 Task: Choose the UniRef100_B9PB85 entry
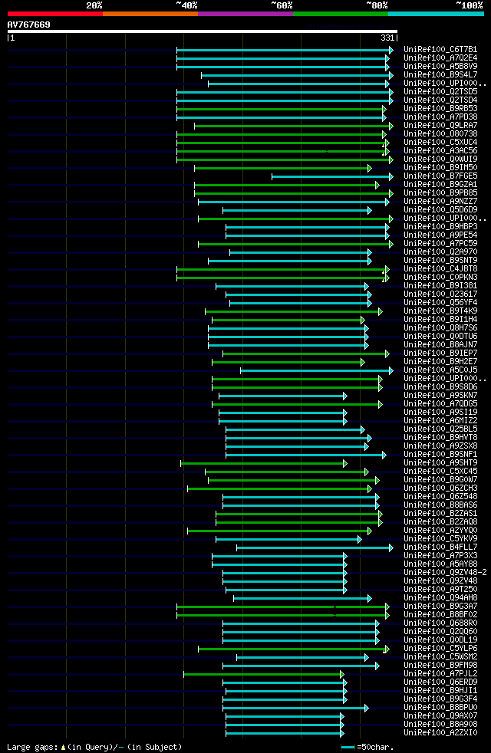440,193
